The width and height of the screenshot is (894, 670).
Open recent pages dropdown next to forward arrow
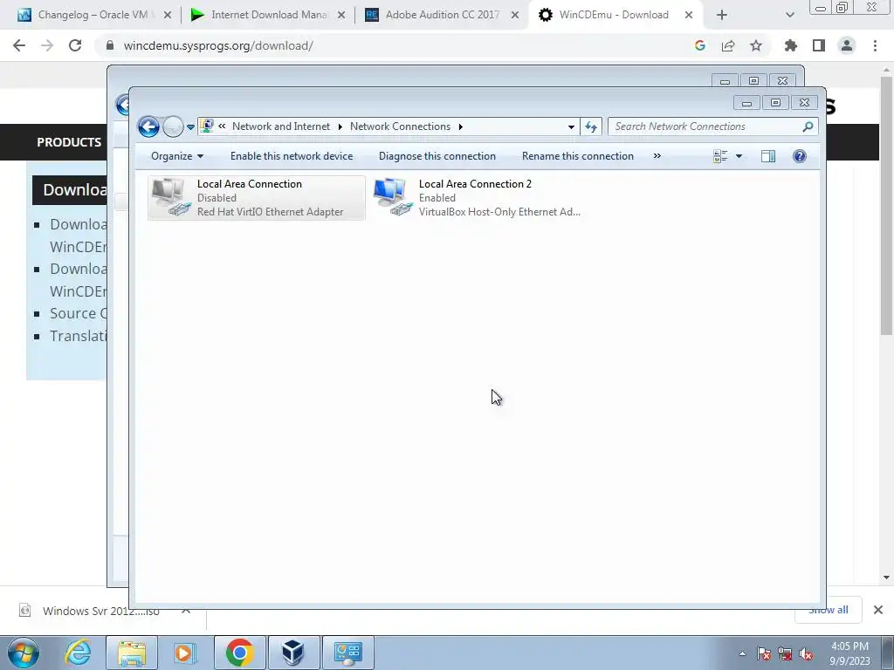[x=190, y=127]
